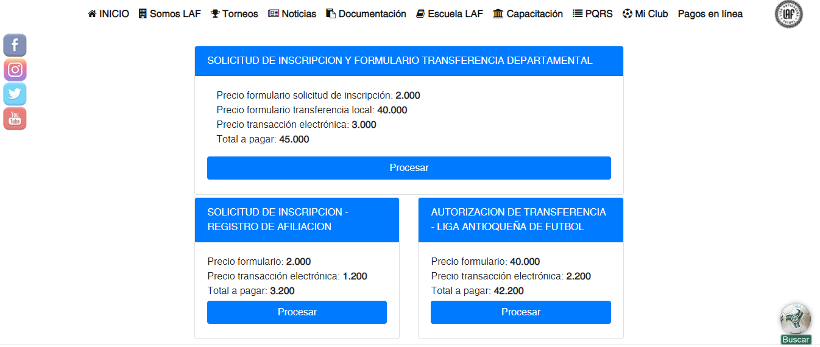Process the Registro de Afiliacion payment
The width and height of the screenshot is (820, 347).
(297, 312)
